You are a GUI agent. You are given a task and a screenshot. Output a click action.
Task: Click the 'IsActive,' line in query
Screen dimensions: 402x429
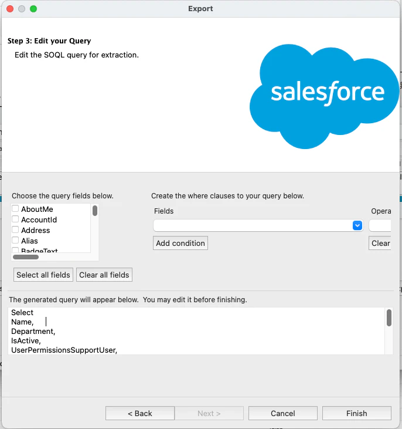click(x=26, y=340)
